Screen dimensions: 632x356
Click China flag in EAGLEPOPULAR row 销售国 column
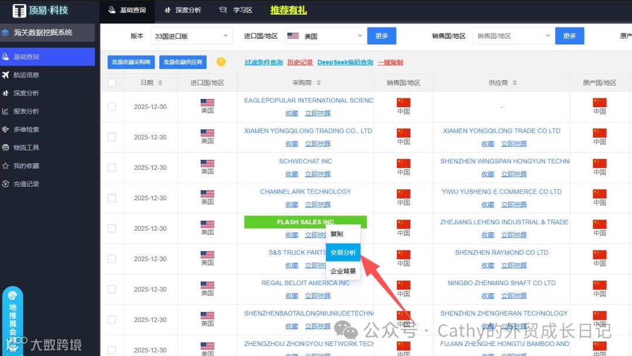(x=403, y=102)
